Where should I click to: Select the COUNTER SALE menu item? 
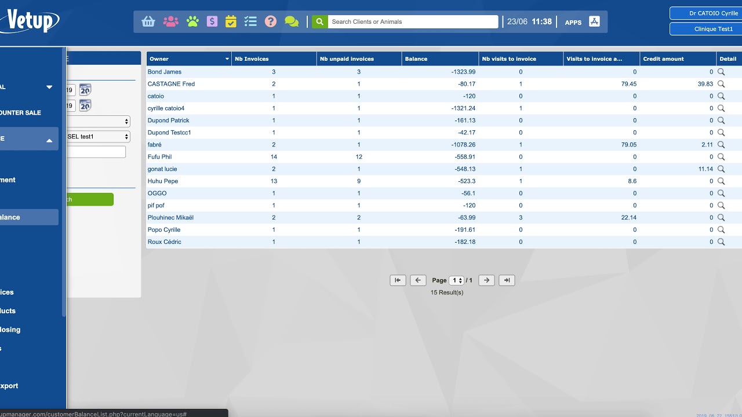point(20,112)
